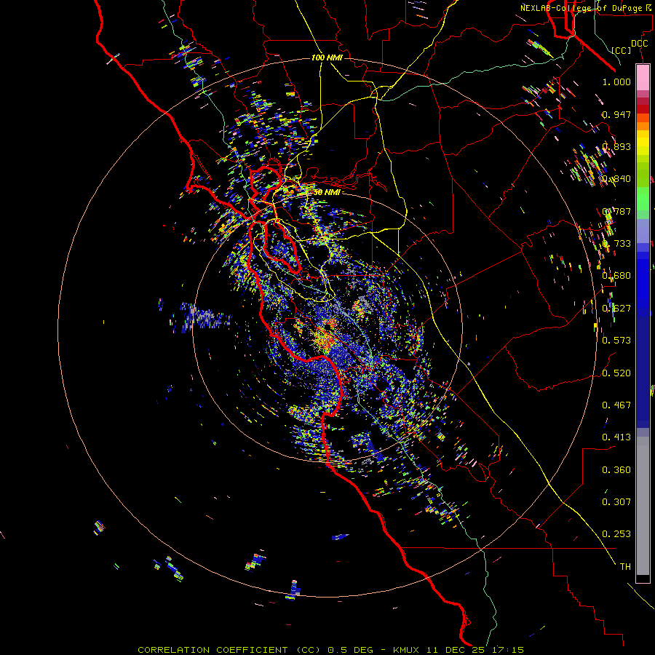Click the 0.840 scale value

point(616,179)
